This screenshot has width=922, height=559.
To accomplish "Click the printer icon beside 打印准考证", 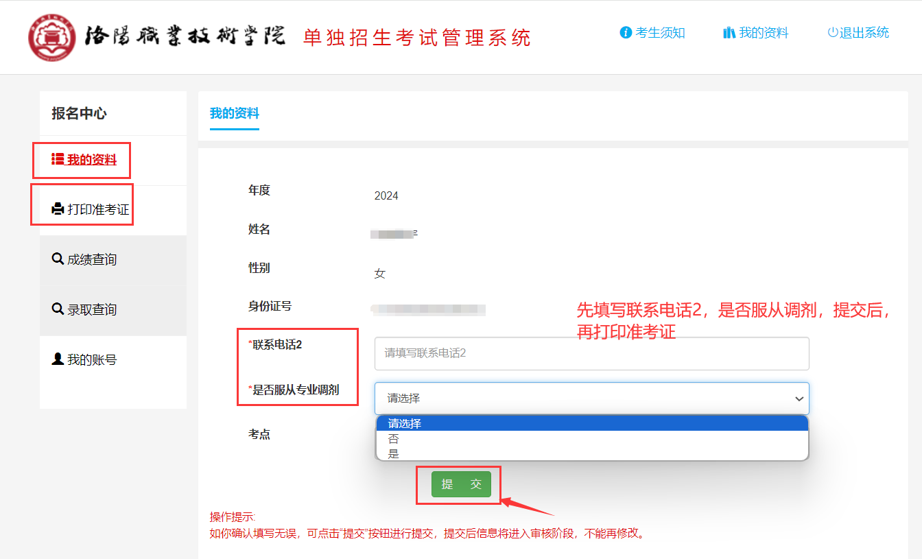I will point(58,209).
